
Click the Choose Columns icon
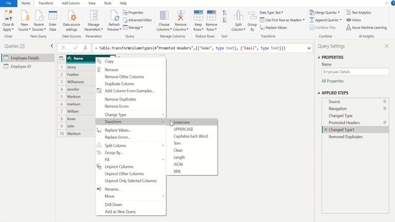pos(164,16)
